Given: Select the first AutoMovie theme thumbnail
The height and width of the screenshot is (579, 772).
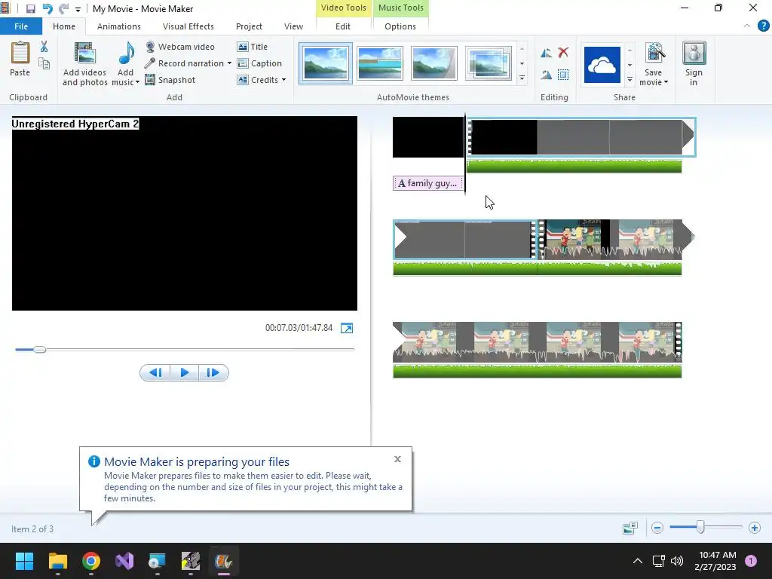Looking at the screenshot, I should [x=326, y=63].
